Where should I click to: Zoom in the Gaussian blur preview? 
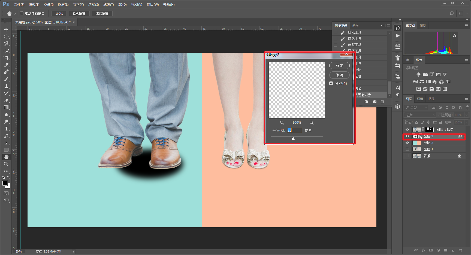pyautogui.click(x=311, y=123)
